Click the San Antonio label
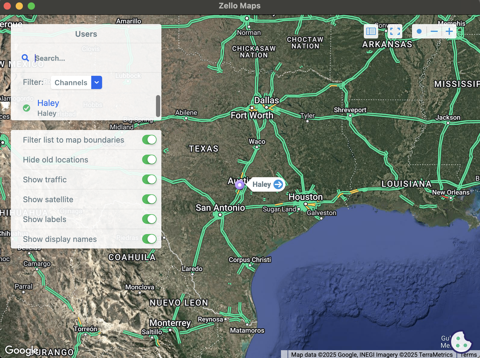This screenshot has width=480, height=358. 220,208
